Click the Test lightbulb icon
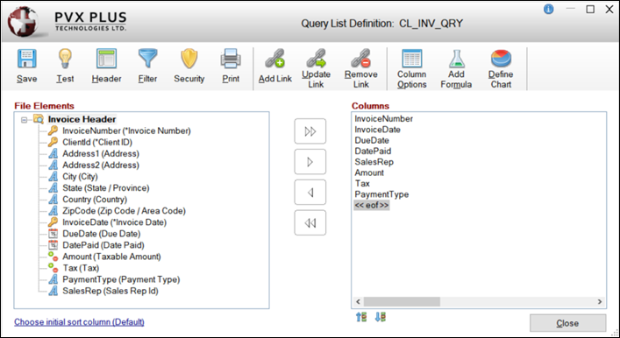This screenshot has height=338, width=620. click(65, 59)
